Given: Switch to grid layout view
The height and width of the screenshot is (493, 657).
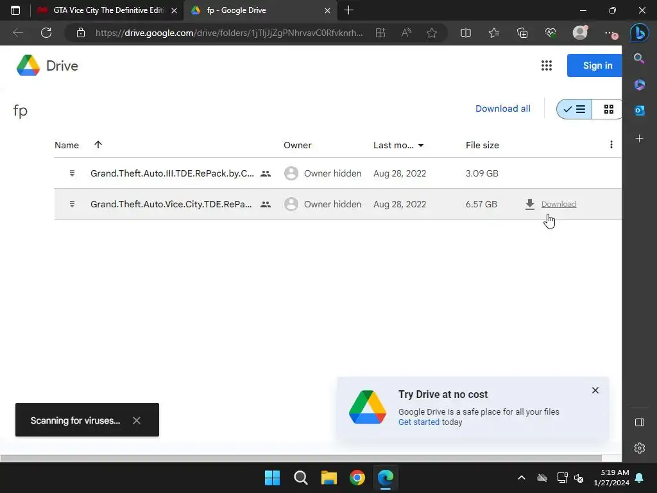Looking at the screenshot, I should click(608, 109).
